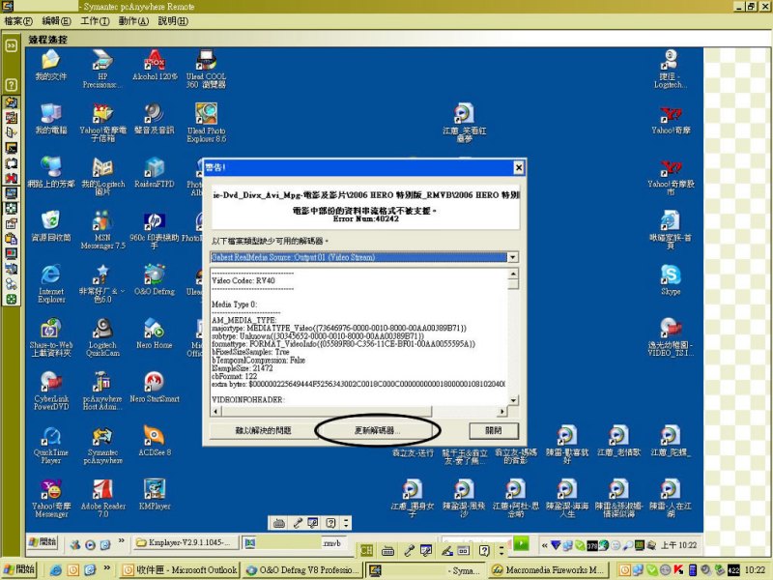Click the horizontal scroll-left arrow in details box
Image resolution: width=773 pixels, height=580 pixels.
click(215, 411)
